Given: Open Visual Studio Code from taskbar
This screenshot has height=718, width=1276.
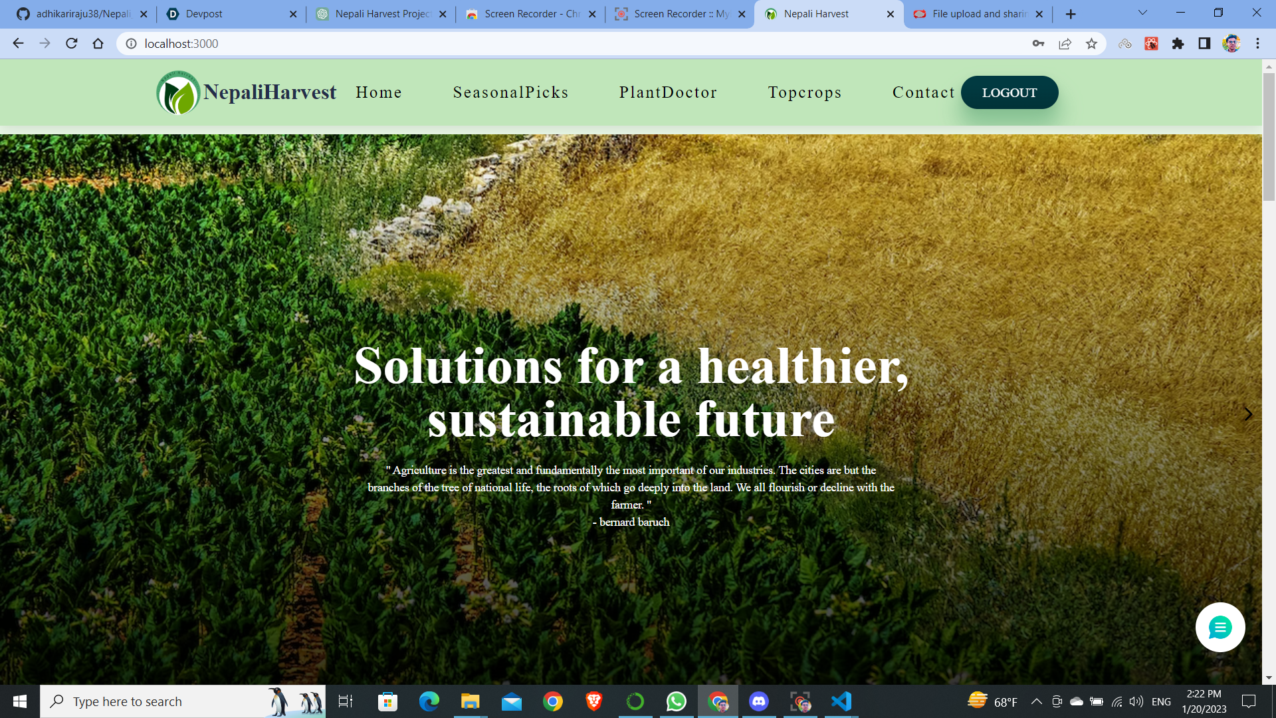Looking at the screenshot, I should click(x=841, y=701).
